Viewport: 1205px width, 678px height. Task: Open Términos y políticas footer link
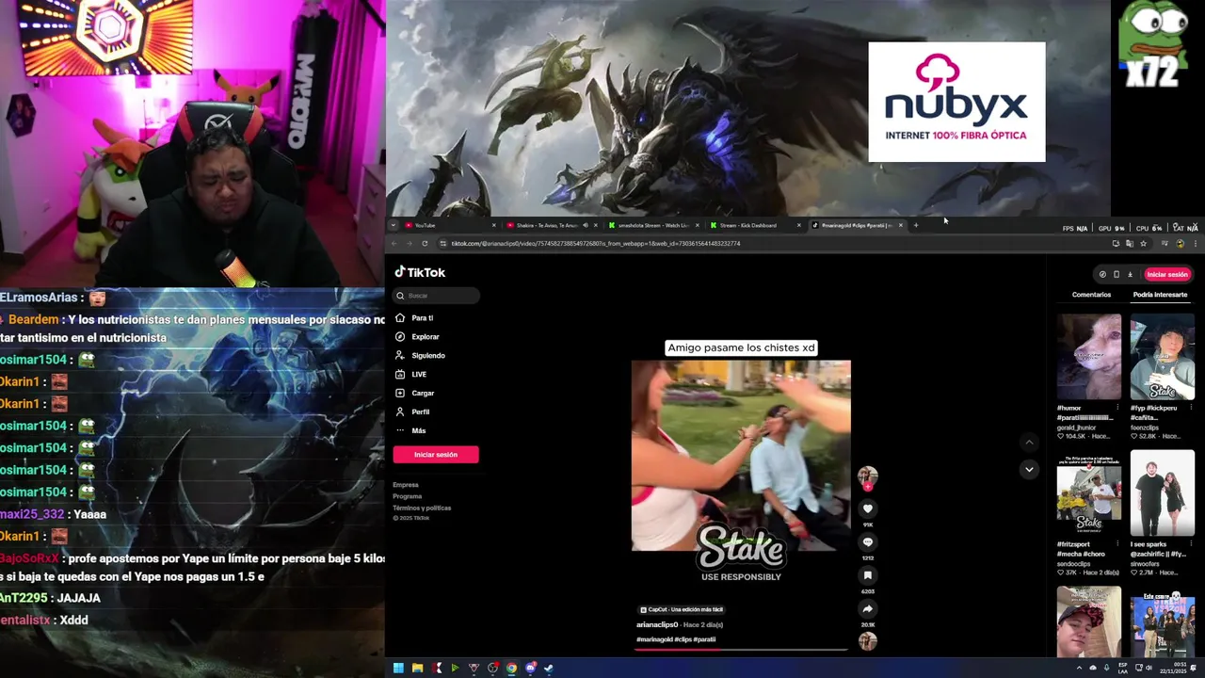point(422,508)
